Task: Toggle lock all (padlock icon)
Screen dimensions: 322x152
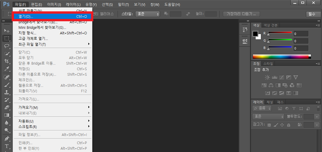Action: [x=289, y=125]
